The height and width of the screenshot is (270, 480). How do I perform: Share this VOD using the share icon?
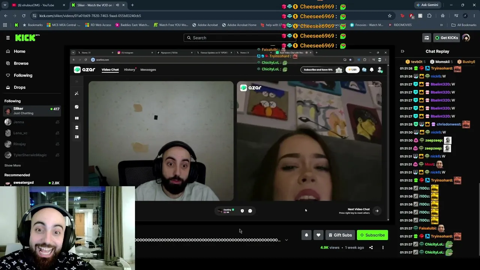371,247
